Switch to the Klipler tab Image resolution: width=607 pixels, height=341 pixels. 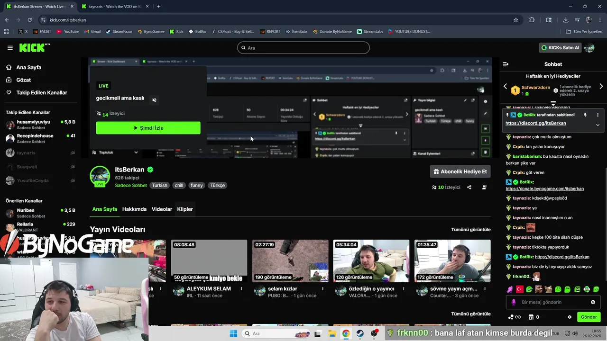pos(185,209)
